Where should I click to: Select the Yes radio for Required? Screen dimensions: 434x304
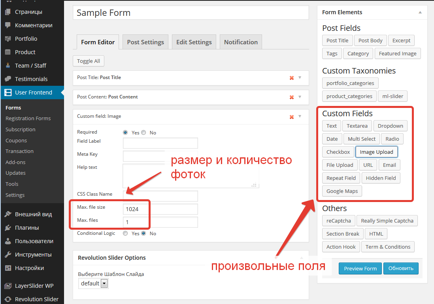[x=125, y=132]
